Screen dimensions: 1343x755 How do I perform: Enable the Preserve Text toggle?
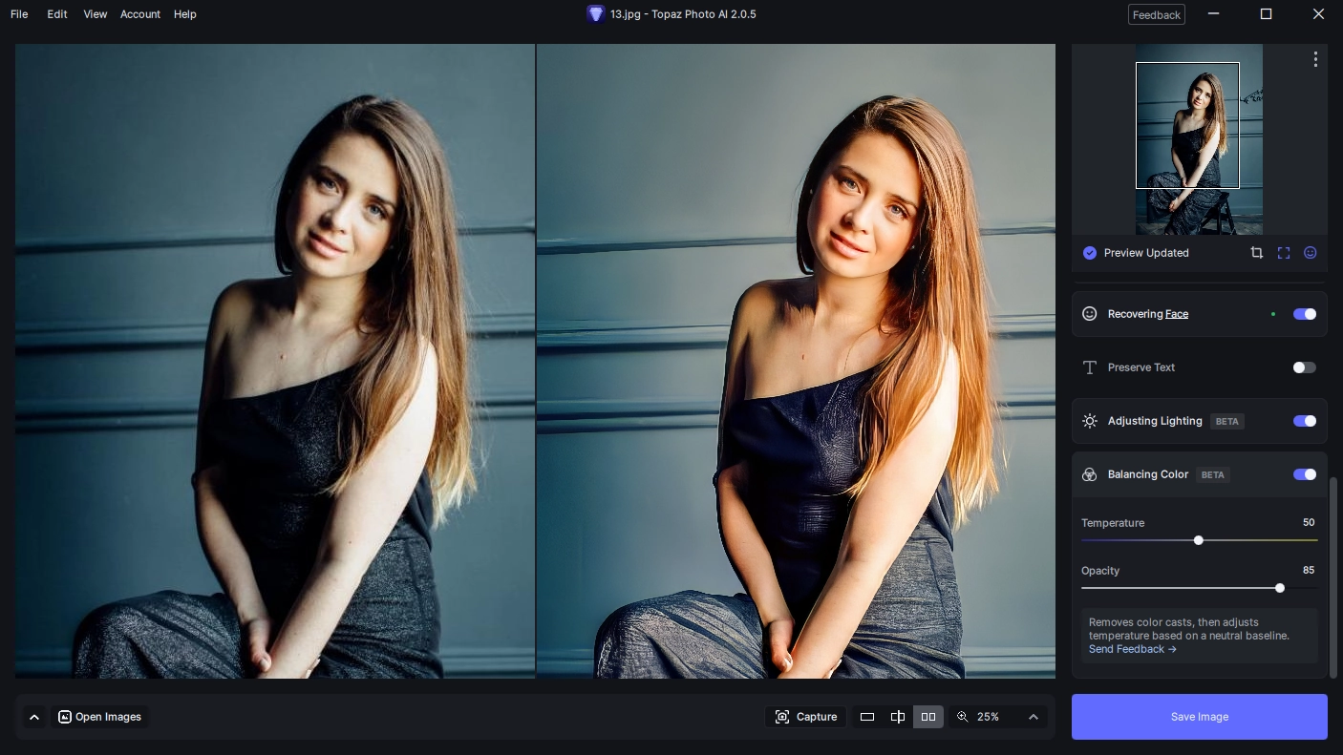1304,367
